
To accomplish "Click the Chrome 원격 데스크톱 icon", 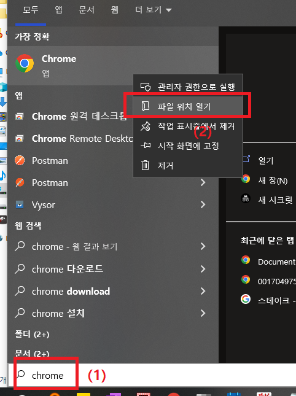I will 20,117.
